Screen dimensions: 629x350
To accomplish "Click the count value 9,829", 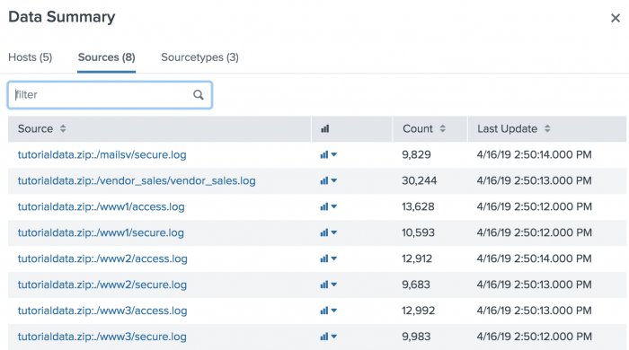I will (x=416, y=154).
